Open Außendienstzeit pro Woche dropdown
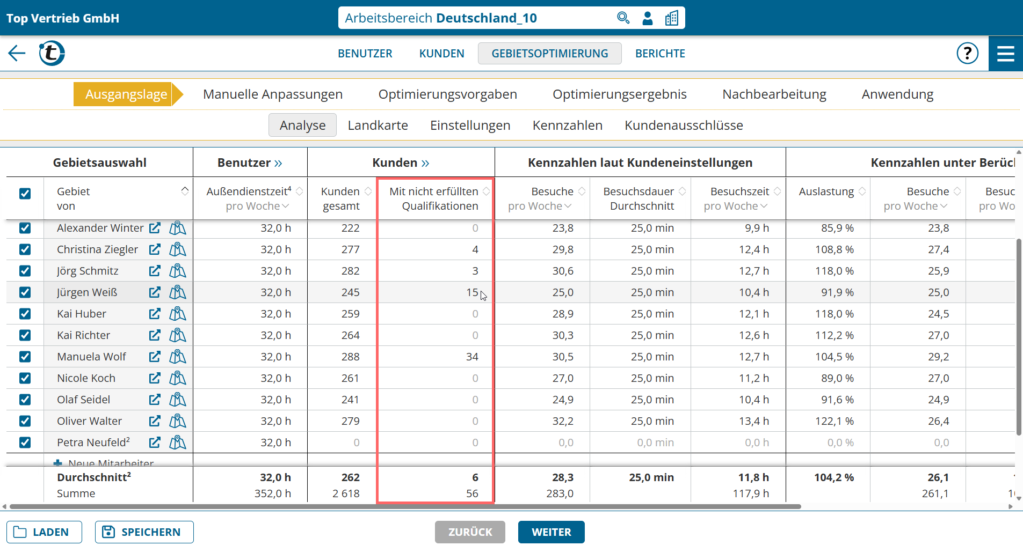This screenshot has width=1023, height=553. pyautogui.click(x=285, y=207)
